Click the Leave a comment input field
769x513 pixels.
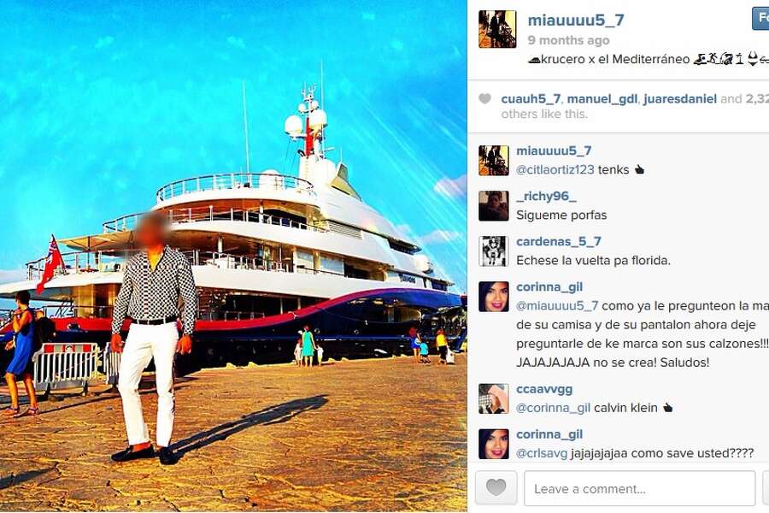(x=639, y=488)
